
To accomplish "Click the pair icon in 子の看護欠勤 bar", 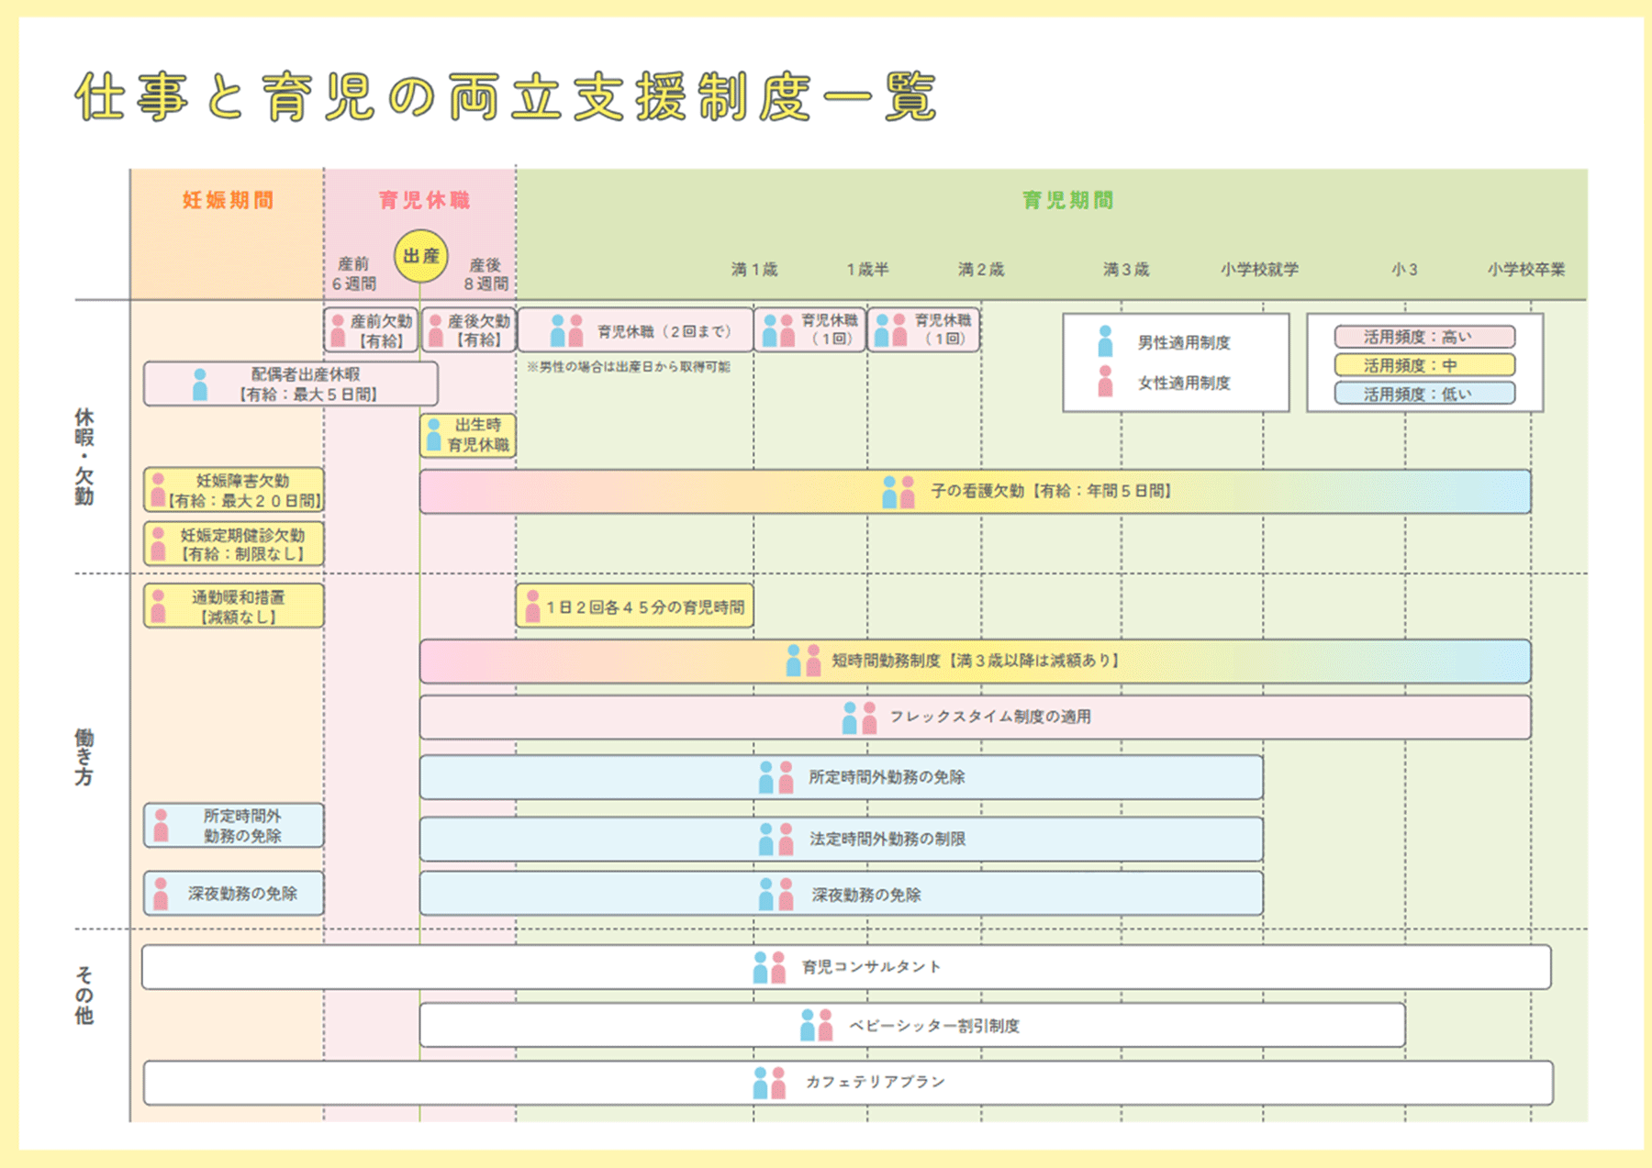I will pyautogui.click(x=898, y=492).
